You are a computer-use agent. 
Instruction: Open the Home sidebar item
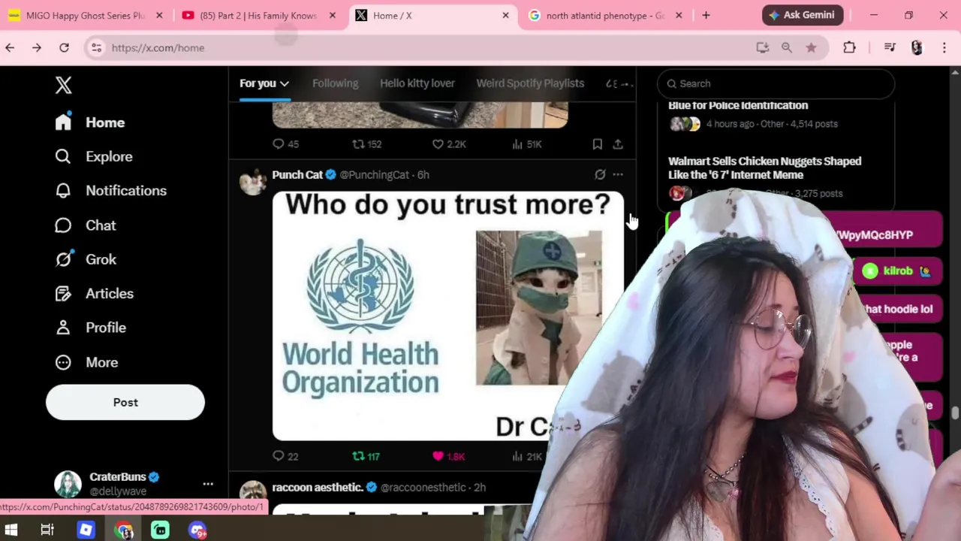point(90,122)
